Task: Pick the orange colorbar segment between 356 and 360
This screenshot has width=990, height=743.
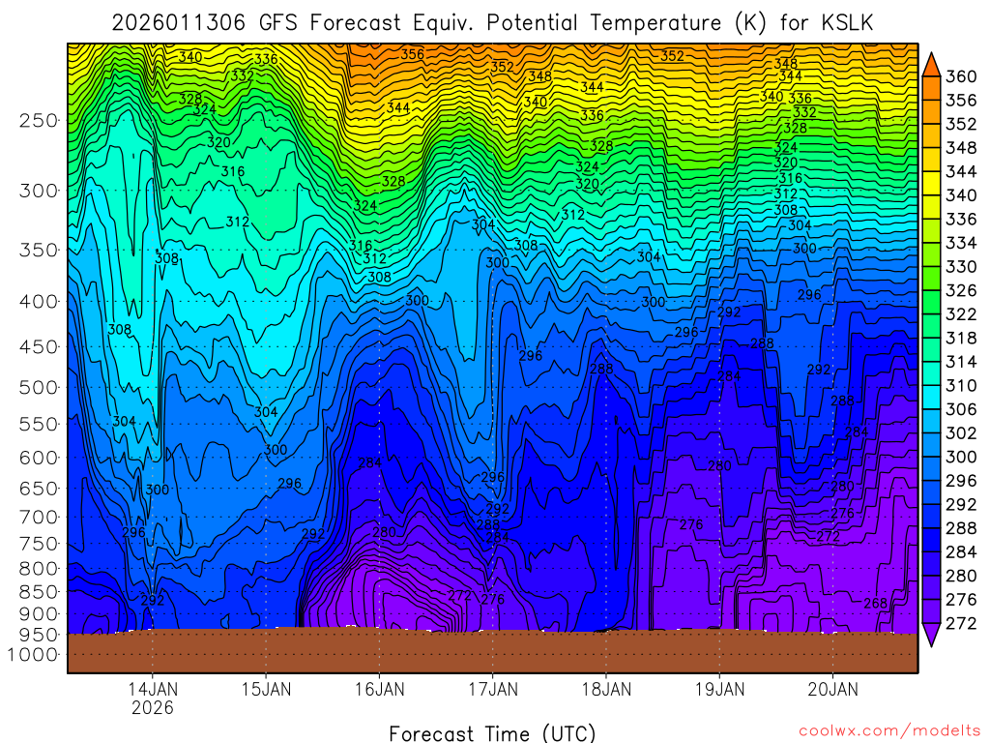Action: pyautogui.click(x=931, y=88)
